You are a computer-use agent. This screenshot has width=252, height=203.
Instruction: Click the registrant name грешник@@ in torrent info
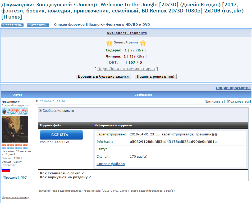[206, 134]
